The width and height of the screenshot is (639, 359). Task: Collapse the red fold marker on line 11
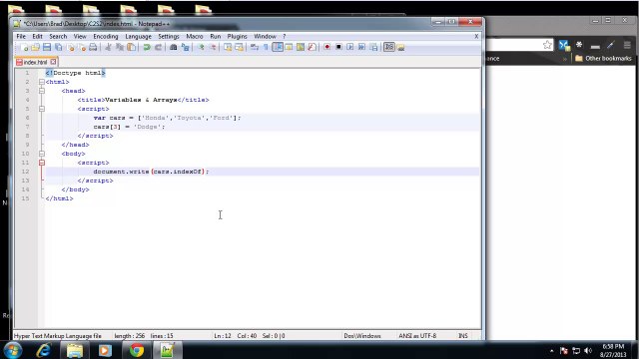coord(42,163)
